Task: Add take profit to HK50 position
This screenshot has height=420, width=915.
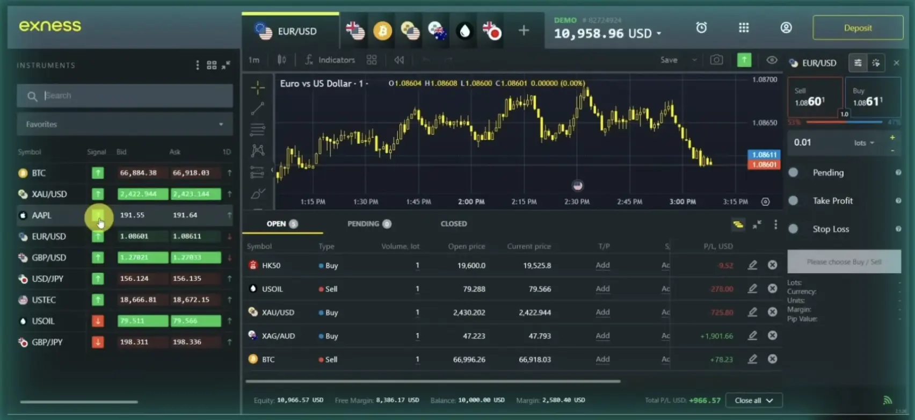Action: [x=602, y=265]
